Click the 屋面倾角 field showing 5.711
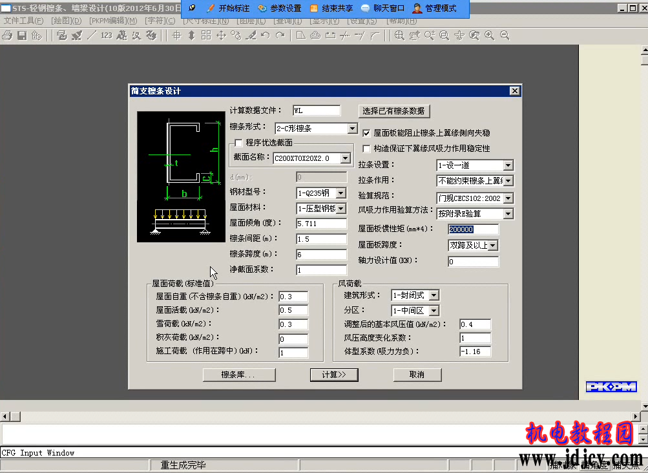 322,224
